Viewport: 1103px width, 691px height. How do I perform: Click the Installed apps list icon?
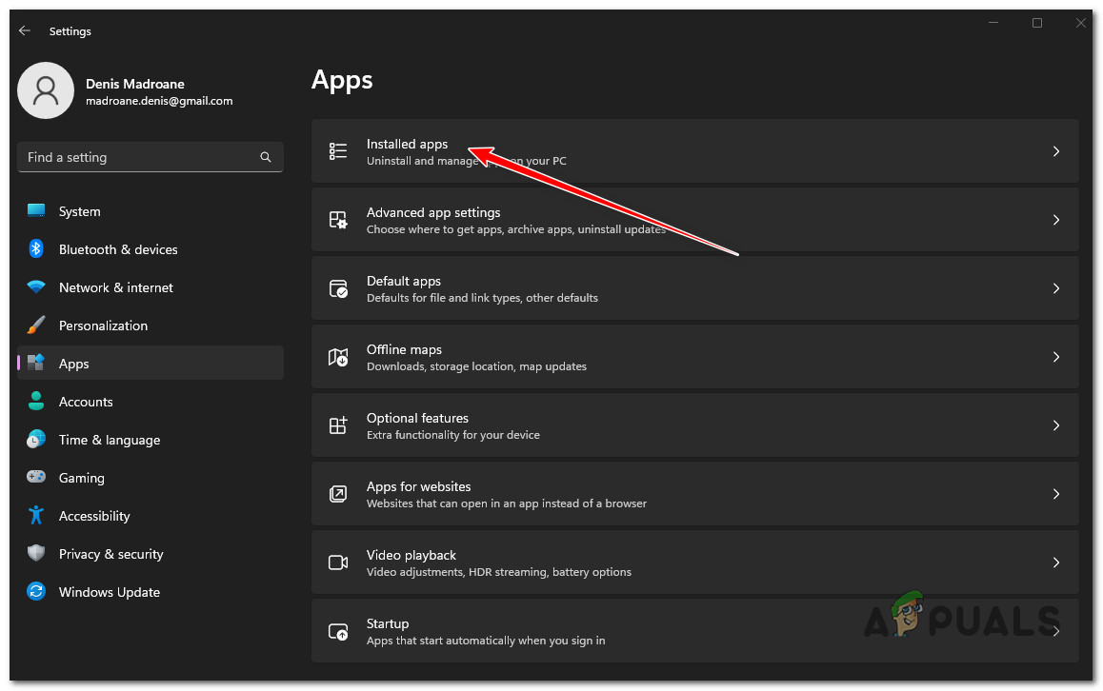coord(338,150)
